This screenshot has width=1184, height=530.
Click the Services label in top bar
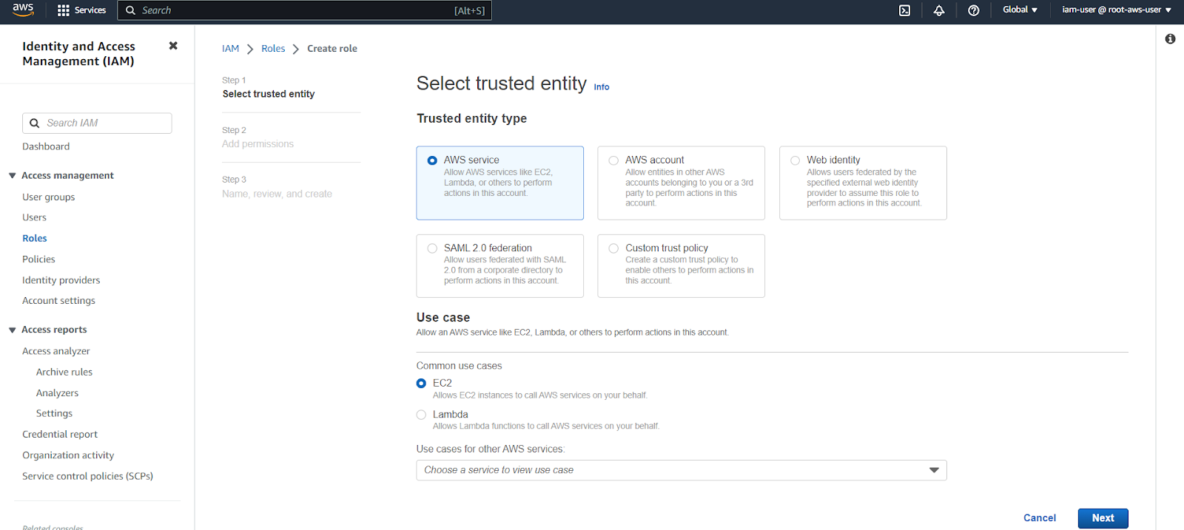tap(90, 10)
